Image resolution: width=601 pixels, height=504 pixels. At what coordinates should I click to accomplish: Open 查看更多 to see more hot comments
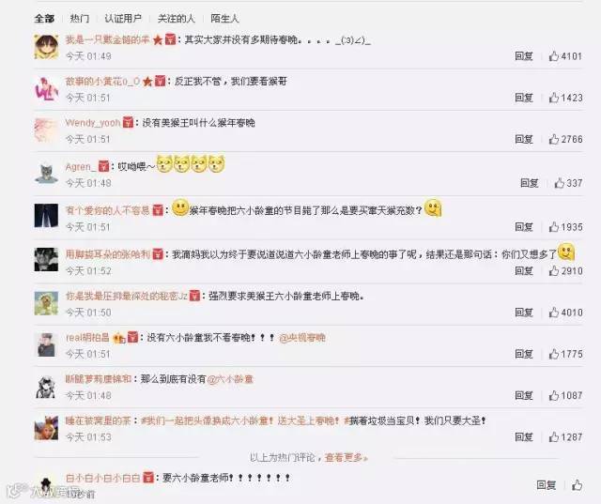[347, 457]
